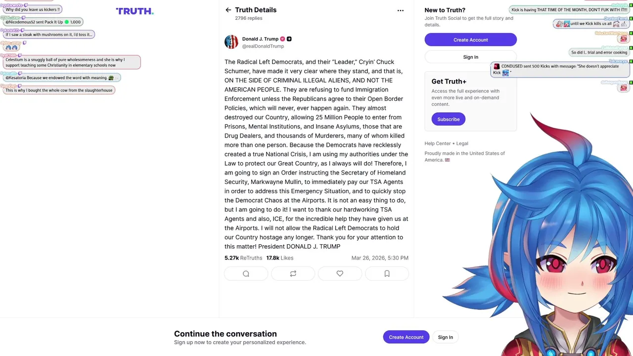Open the Help Center link

(x=438, y=143)
